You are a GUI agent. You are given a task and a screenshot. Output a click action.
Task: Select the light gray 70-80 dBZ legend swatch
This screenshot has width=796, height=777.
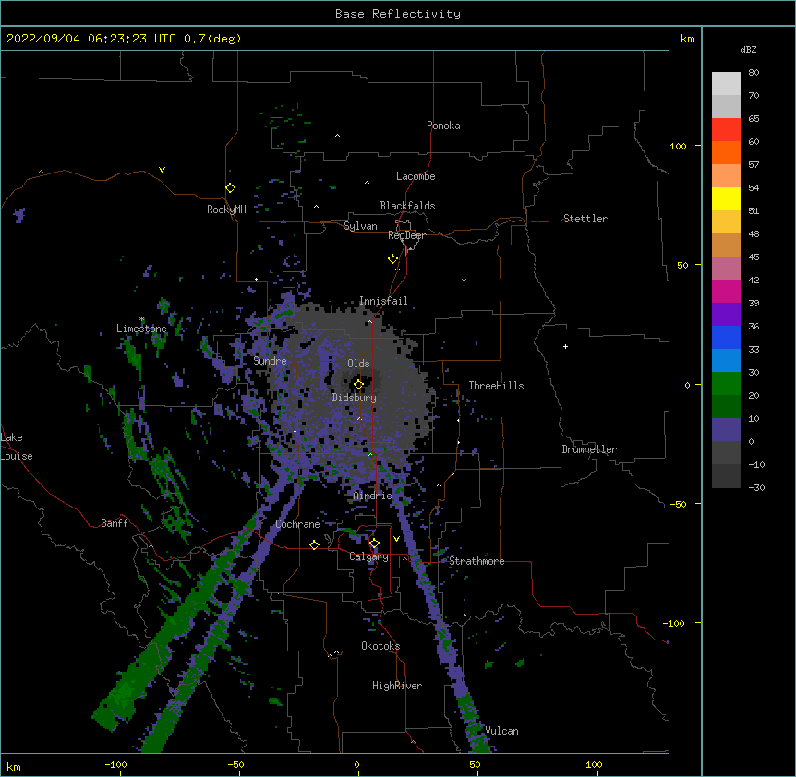point(726,84)
